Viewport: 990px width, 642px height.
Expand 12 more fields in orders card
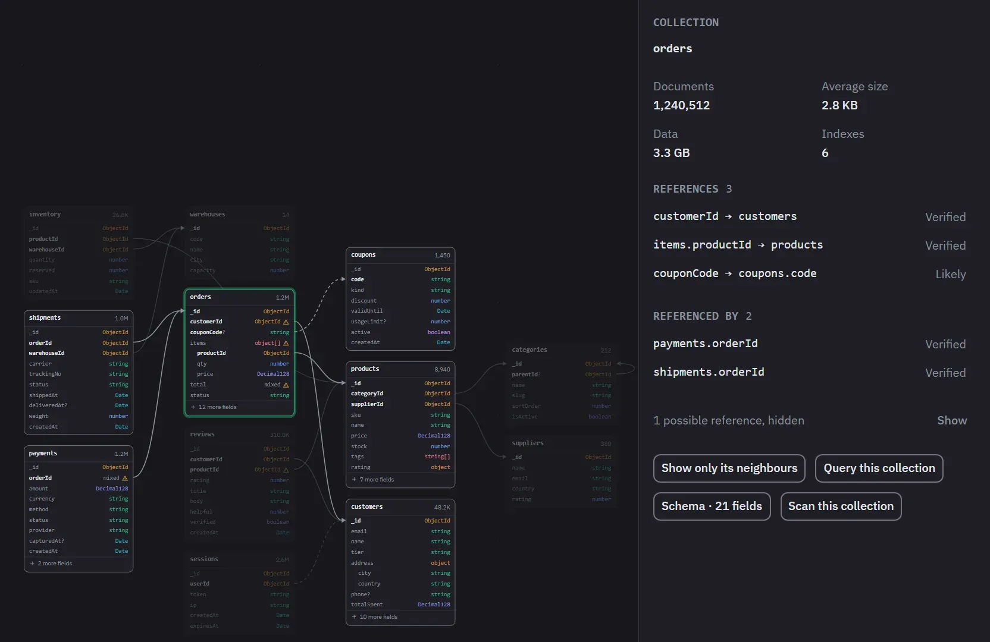[x=214, y=407]
